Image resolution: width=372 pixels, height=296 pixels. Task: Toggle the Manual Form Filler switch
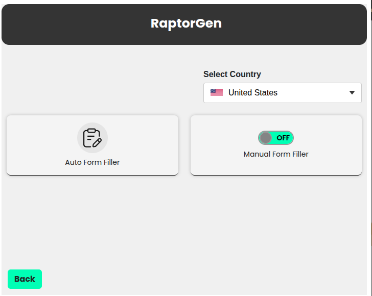(276, 138)
